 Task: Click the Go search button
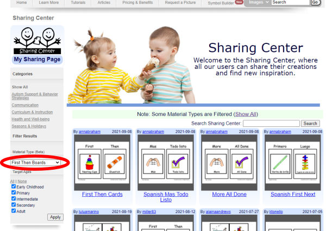315,2
